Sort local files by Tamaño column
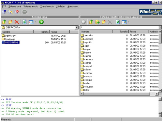Screen dimensions: 163x122 click(x=41, y=32)
